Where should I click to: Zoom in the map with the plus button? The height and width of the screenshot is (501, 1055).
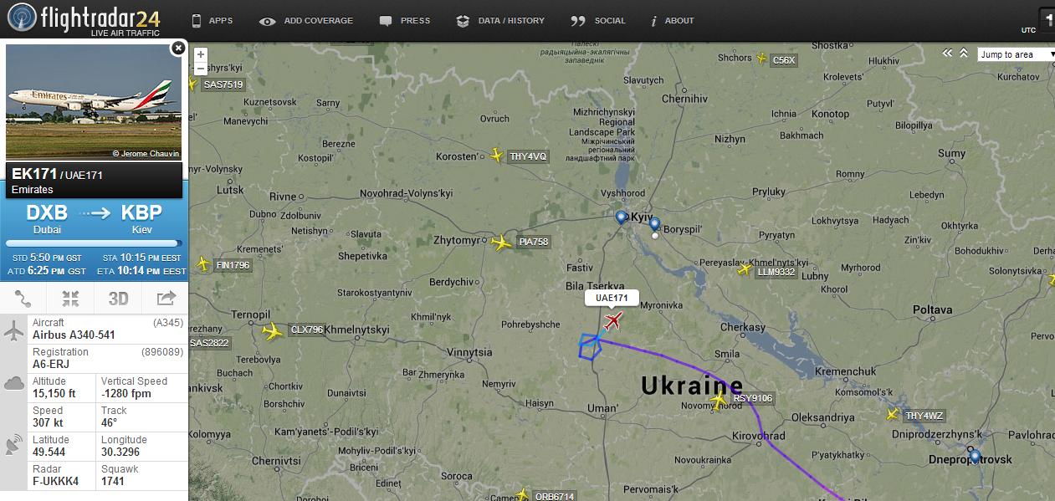click(200, 54)
